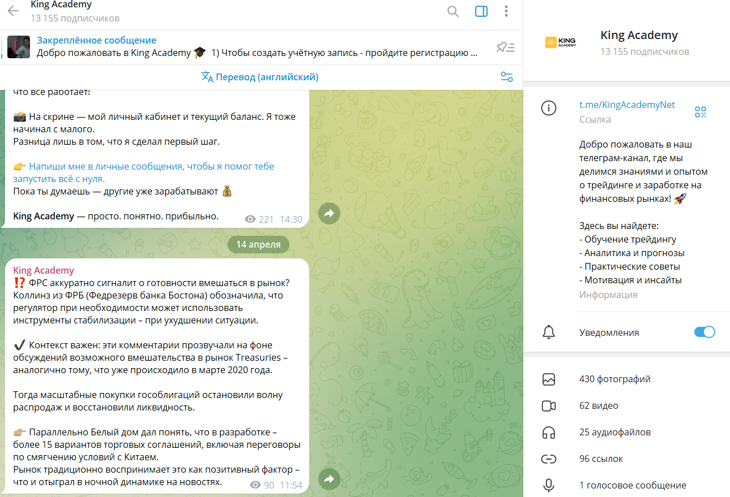The image size is (730, 497).
Task: Click the King Academy side panel title
Action: pyautogui.click(x=639, y=35)
